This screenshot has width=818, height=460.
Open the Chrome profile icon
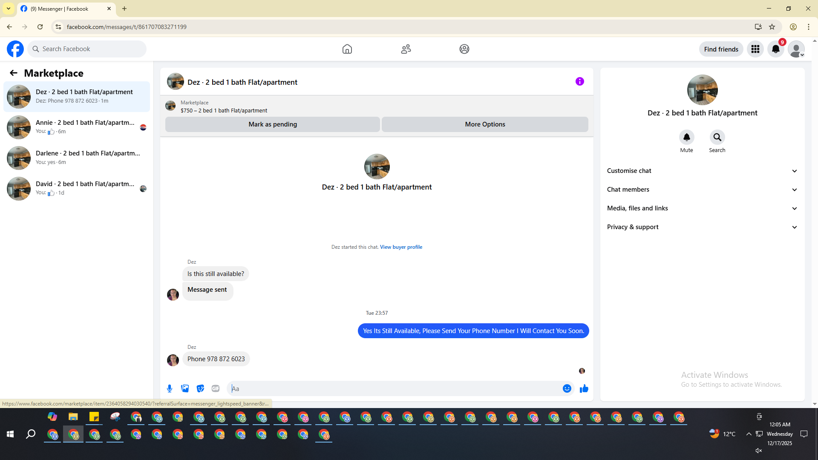(793, 27)
